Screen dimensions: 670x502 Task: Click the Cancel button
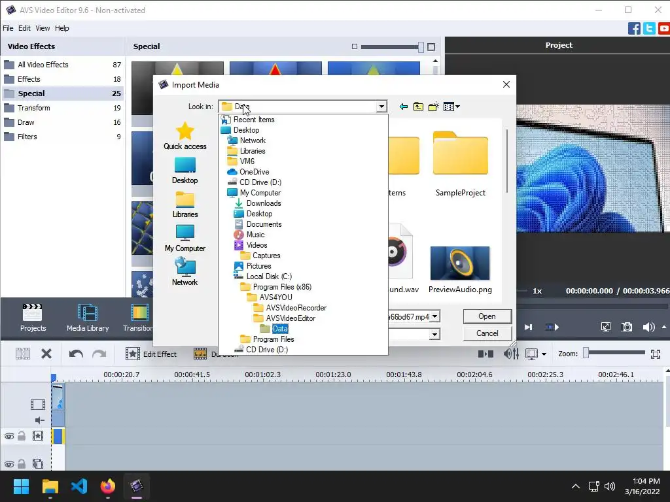point(487,333)
